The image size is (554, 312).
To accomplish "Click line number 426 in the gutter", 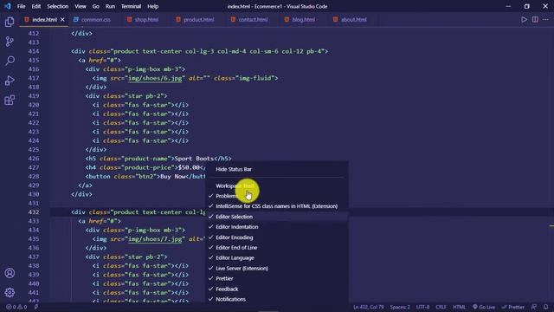I will pyautogui.click(x=34, y=159).
